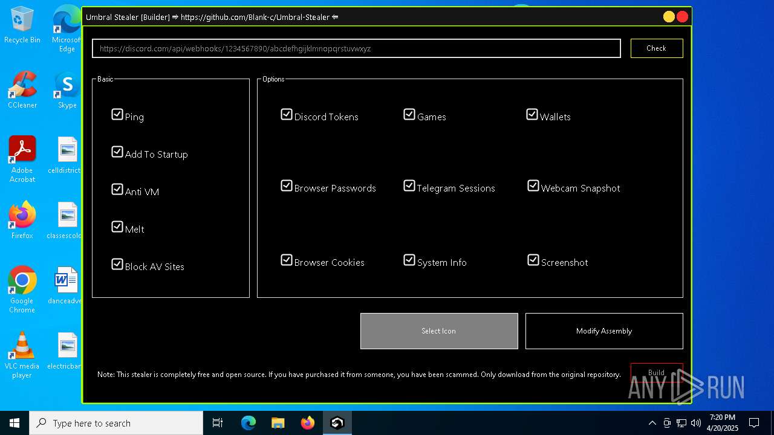Uncheck Block AV Sites
Screen dimensions: 774x435
[x=117, y=264]
